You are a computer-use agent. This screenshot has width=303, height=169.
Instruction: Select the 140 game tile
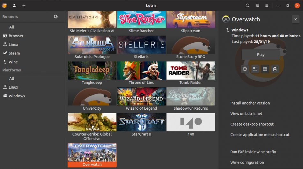click(x=191, y=125)
